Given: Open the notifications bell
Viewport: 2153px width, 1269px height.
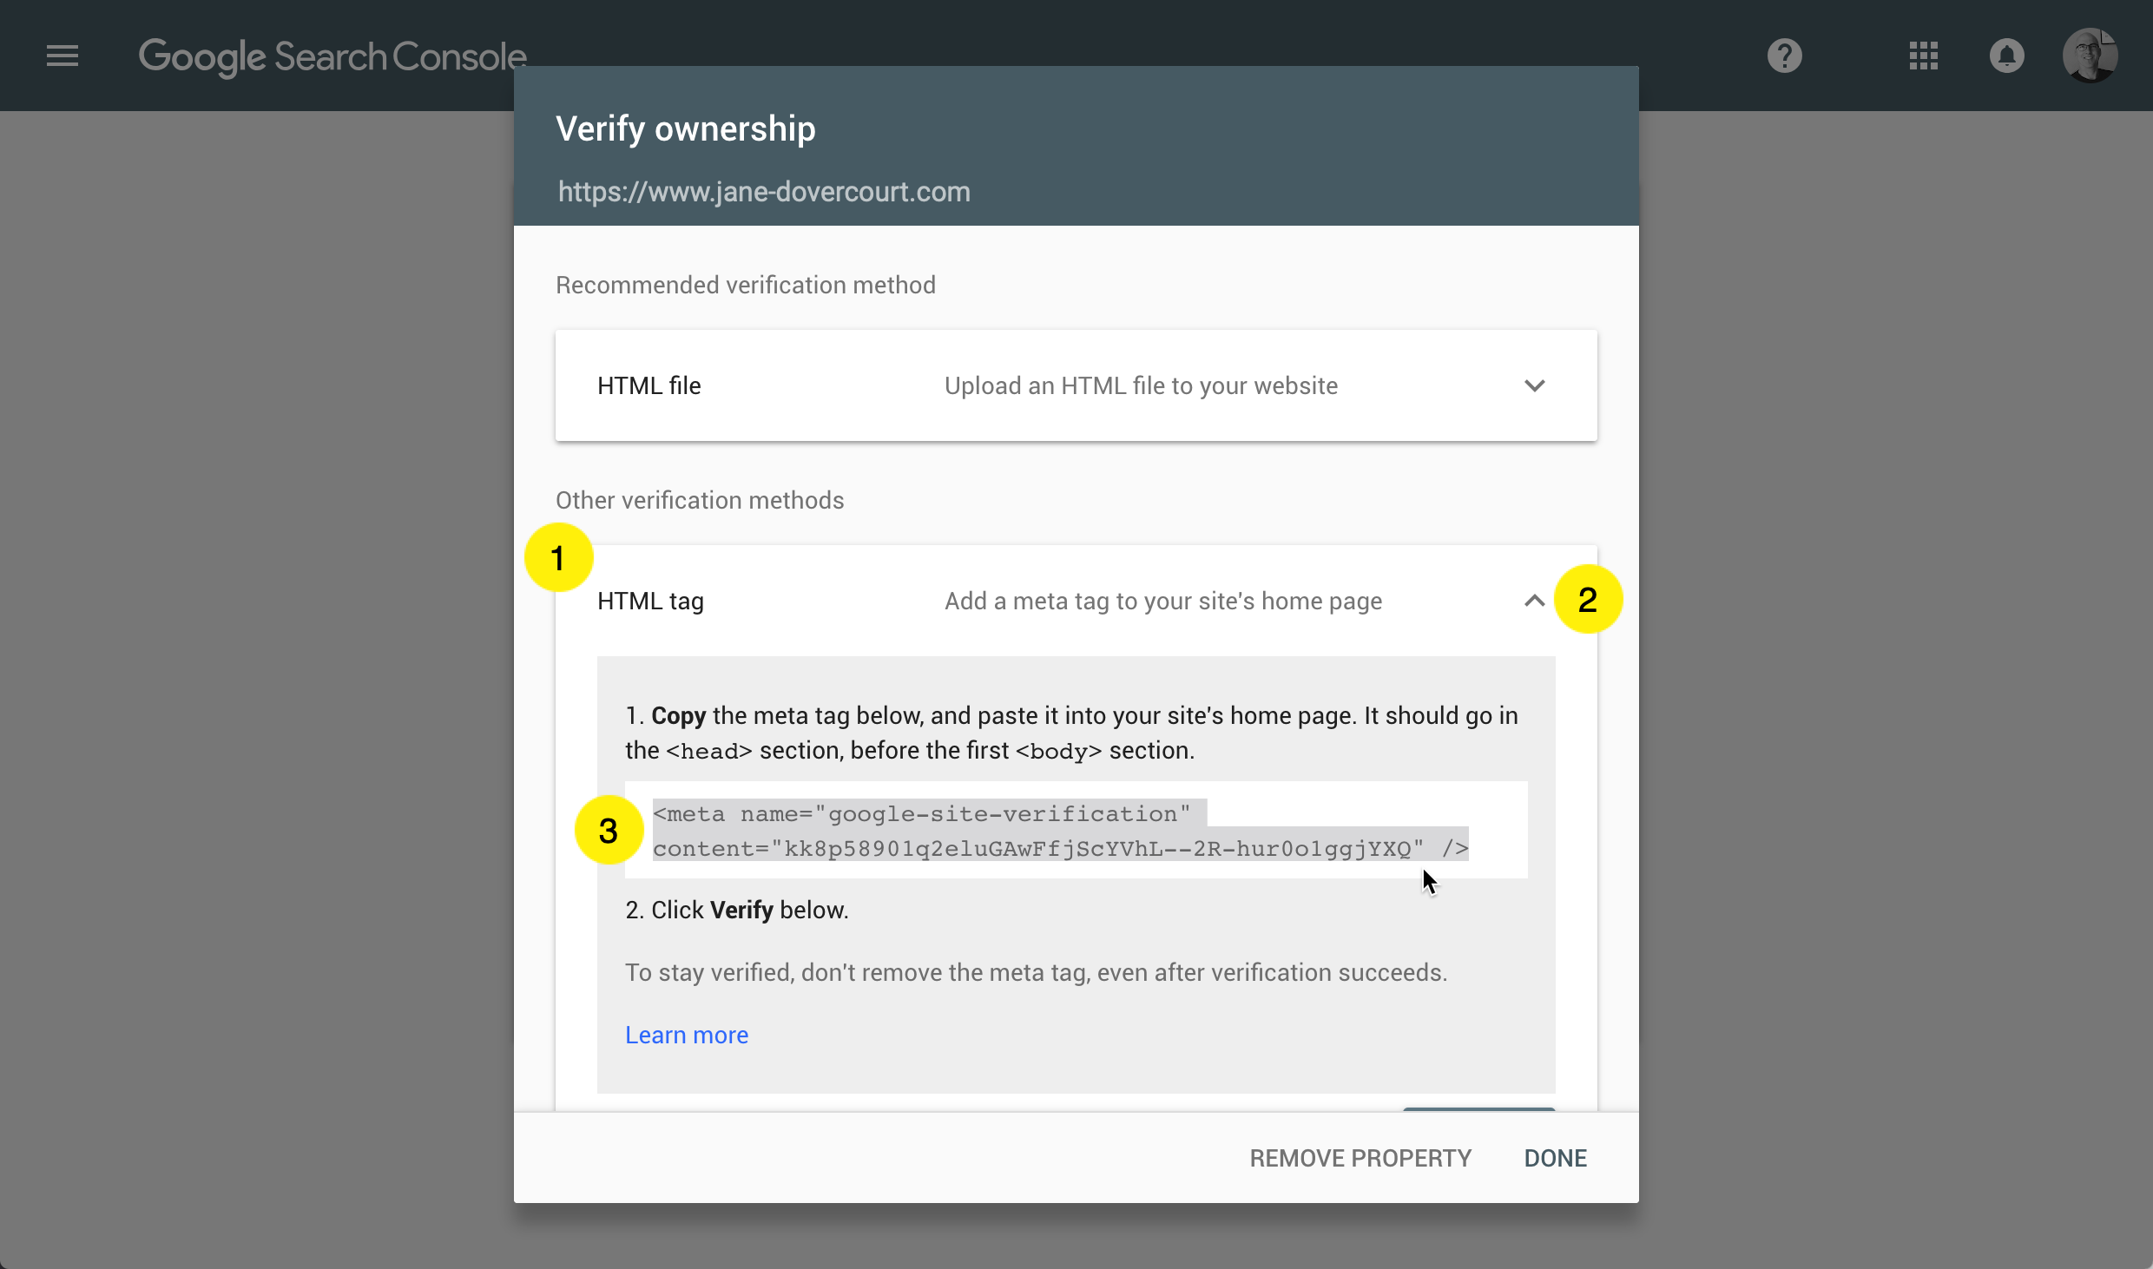Looking at the screenshot, I should pyautogui.click(x=2006, y=56).
